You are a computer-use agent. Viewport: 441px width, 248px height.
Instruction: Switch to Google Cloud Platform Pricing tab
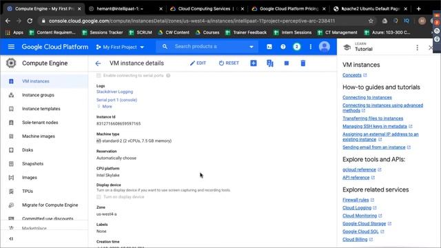pyautogui.click(x=289, y=9)
